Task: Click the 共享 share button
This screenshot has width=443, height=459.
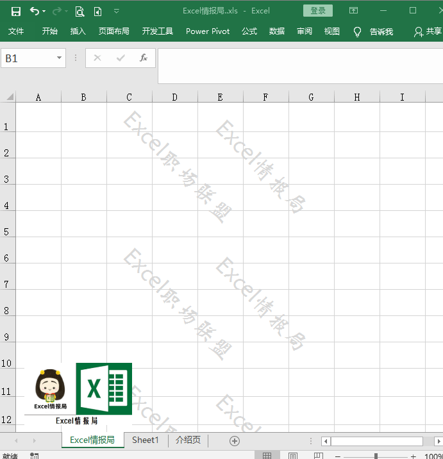Action: pos(428,31)
